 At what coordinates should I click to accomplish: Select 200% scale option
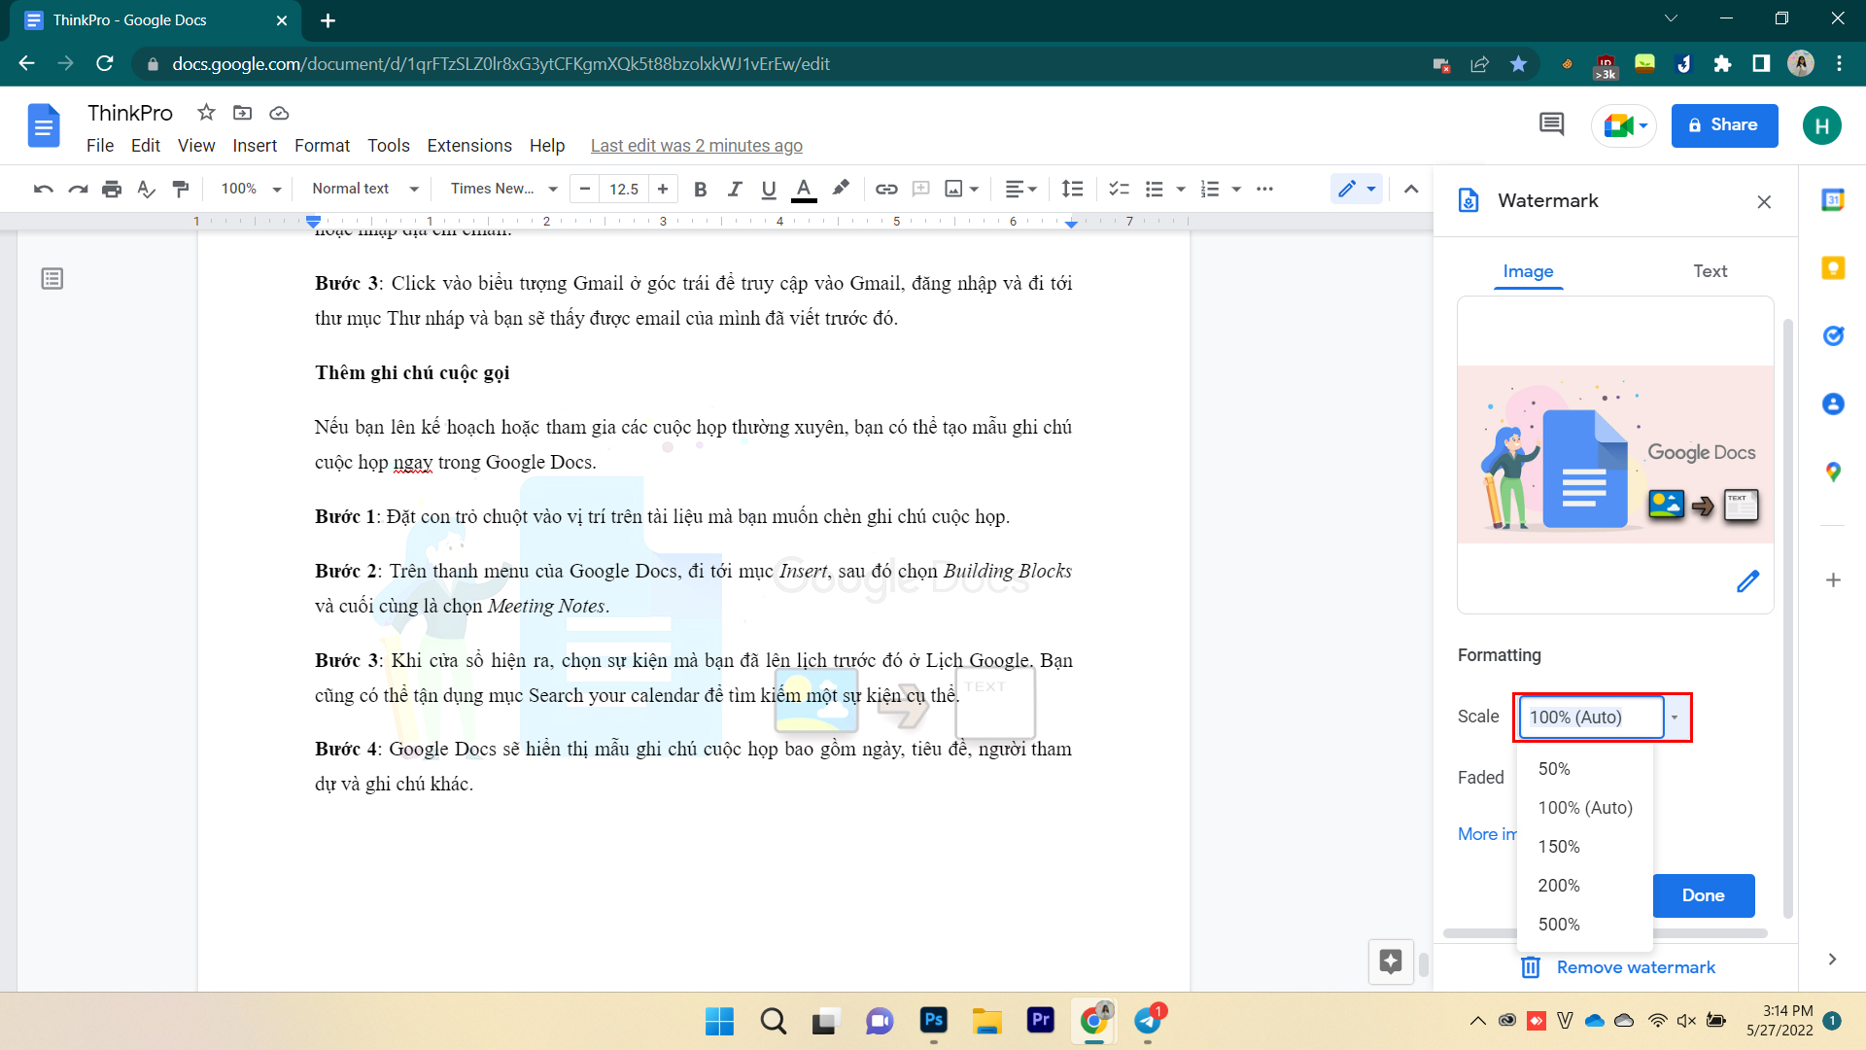coord(1584,886)
